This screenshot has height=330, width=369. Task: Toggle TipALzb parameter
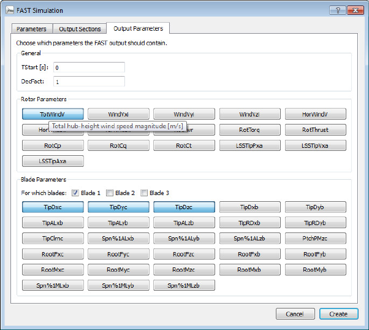pyautogui.click(x=184, y=223)
